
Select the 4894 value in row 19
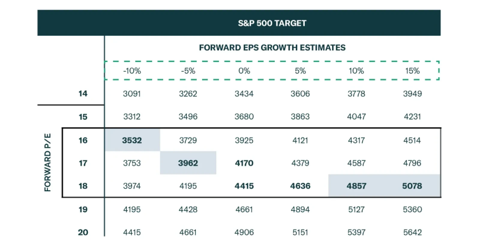(300, 209)
